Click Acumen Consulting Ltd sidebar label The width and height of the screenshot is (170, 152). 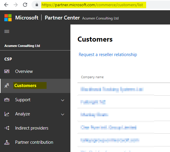coord(22,46)
